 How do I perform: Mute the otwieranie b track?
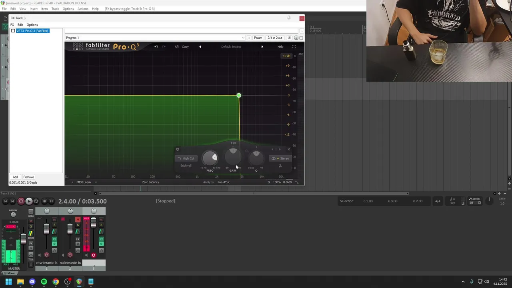coord(54,220)
